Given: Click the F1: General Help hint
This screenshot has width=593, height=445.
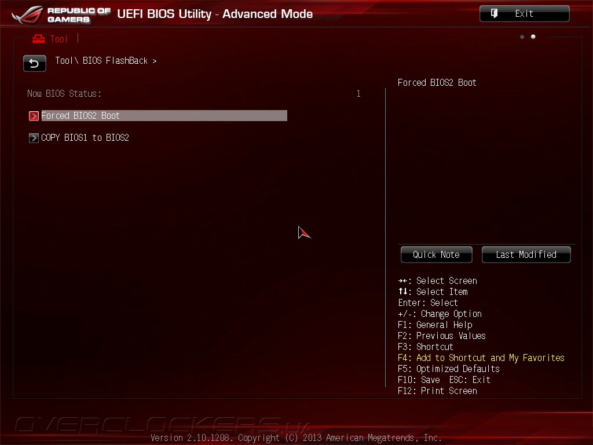Looking at the screenshot, I should [x=435, y=325].
